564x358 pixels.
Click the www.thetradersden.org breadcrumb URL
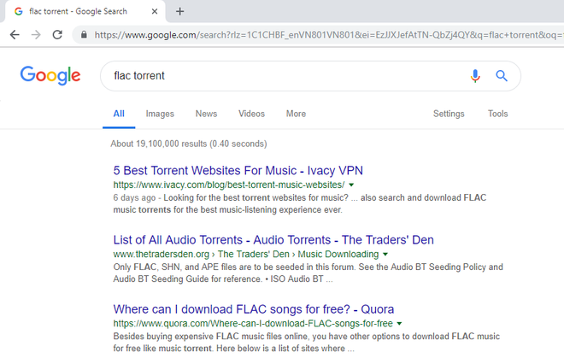[x=162, y=255]
